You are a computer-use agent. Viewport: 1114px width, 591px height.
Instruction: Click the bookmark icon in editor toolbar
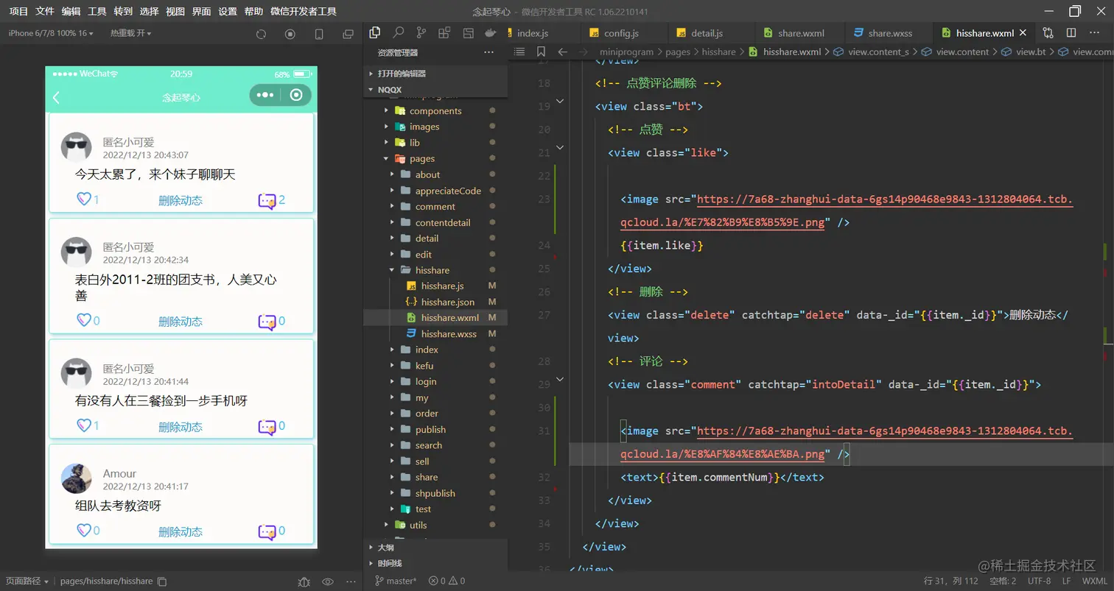pyautogui.click(x=541, y=52)
